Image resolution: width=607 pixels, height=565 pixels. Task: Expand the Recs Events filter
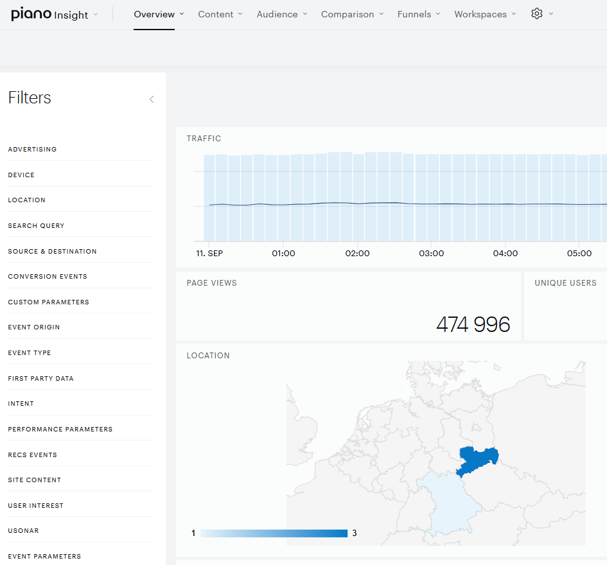click(x=81, y=455)
